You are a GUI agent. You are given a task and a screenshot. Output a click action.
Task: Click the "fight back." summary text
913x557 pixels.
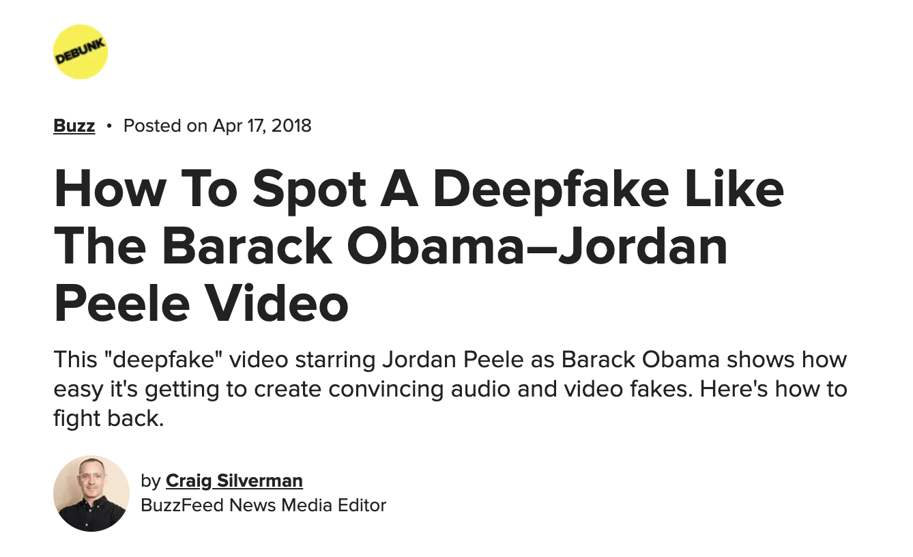pos(108,418)
